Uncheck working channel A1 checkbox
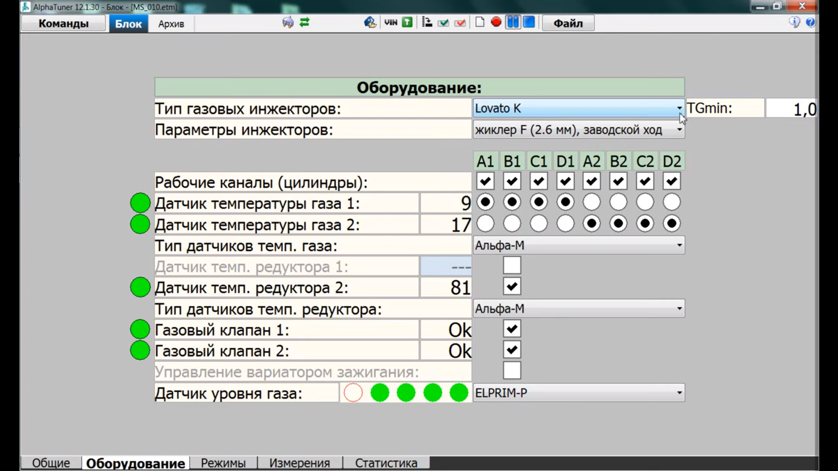 point(485,181)
